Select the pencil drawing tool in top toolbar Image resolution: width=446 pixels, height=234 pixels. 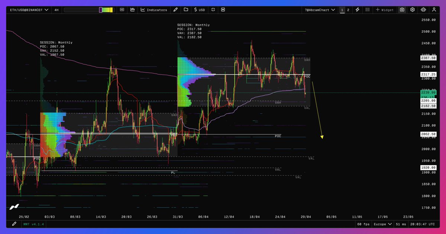[175, 10]
